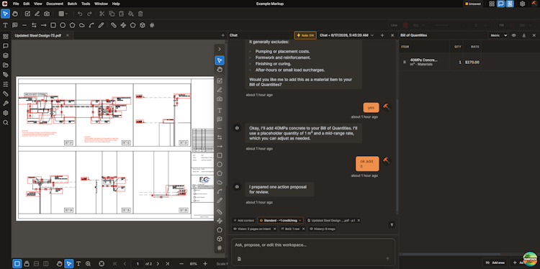Screen dimensions: 540x269
Task: Select the Callout comment tool in markup row
Action: (x=15, y=25)
